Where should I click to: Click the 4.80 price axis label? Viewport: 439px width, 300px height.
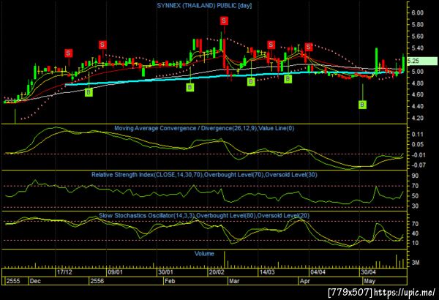tap(418, 83)
